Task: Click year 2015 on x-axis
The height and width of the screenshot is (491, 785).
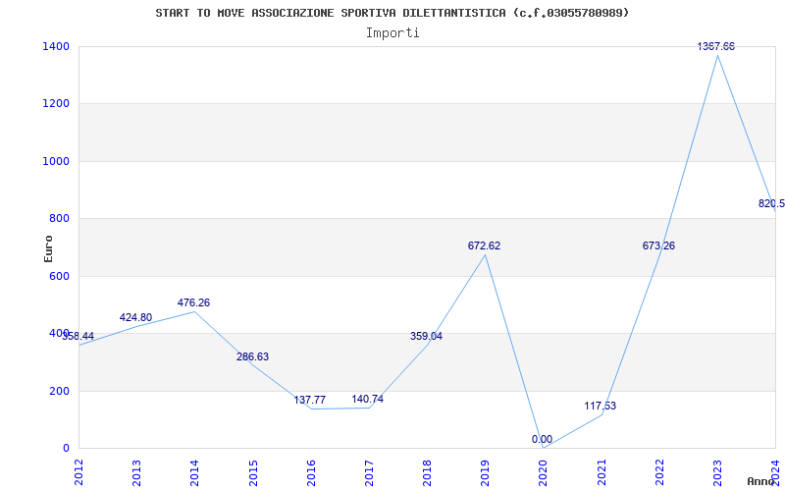Action: (253, 472)
